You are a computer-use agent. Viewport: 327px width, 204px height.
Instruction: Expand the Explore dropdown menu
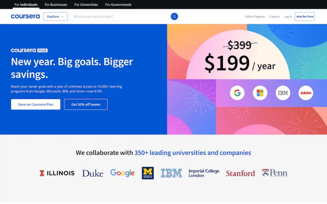(x=56, y=17)
